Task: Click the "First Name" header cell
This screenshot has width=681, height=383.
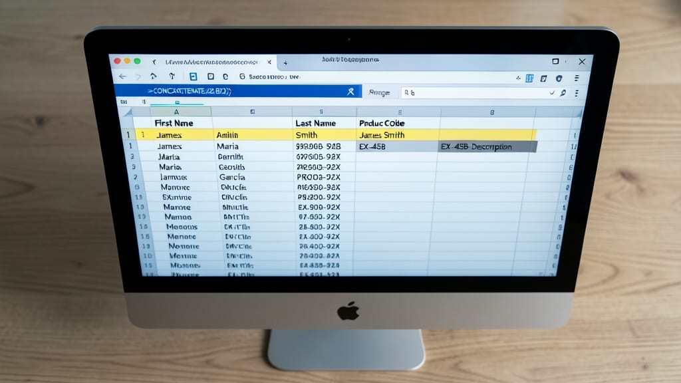Action: [x=174, y=123]
